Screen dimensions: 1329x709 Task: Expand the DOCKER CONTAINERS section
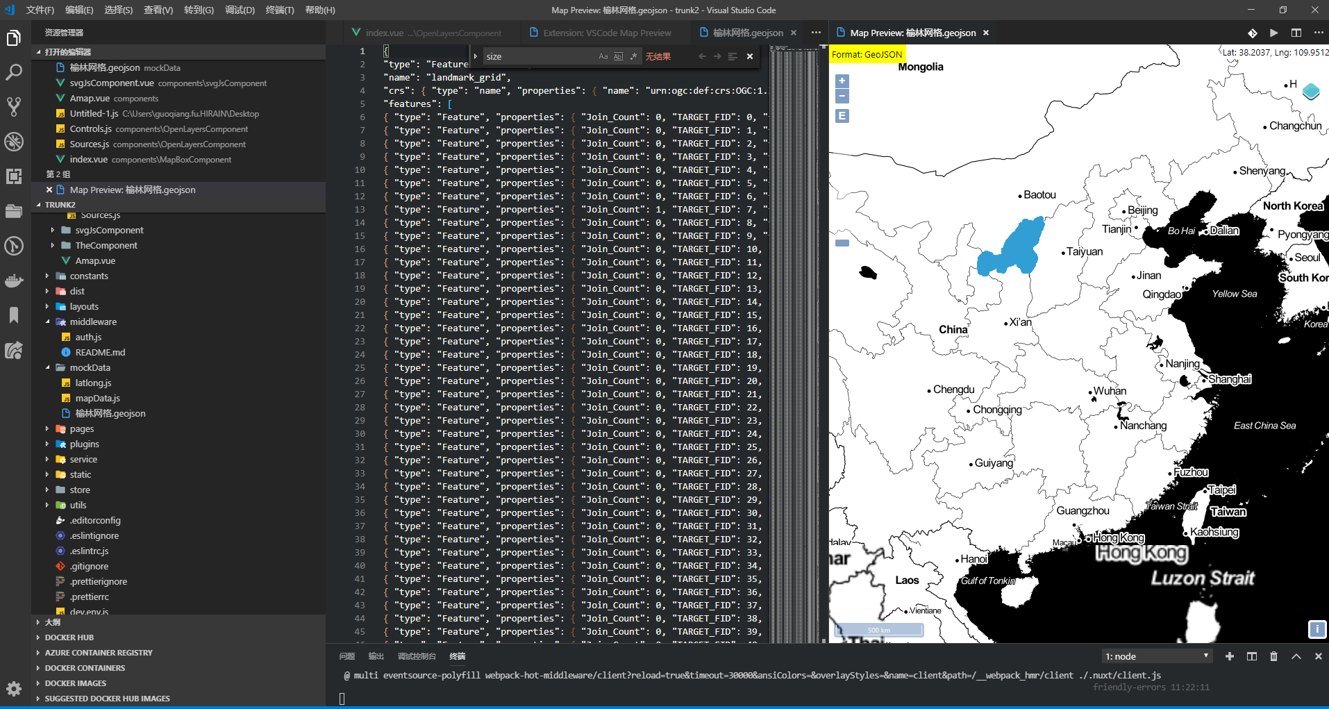pos(178,668)
